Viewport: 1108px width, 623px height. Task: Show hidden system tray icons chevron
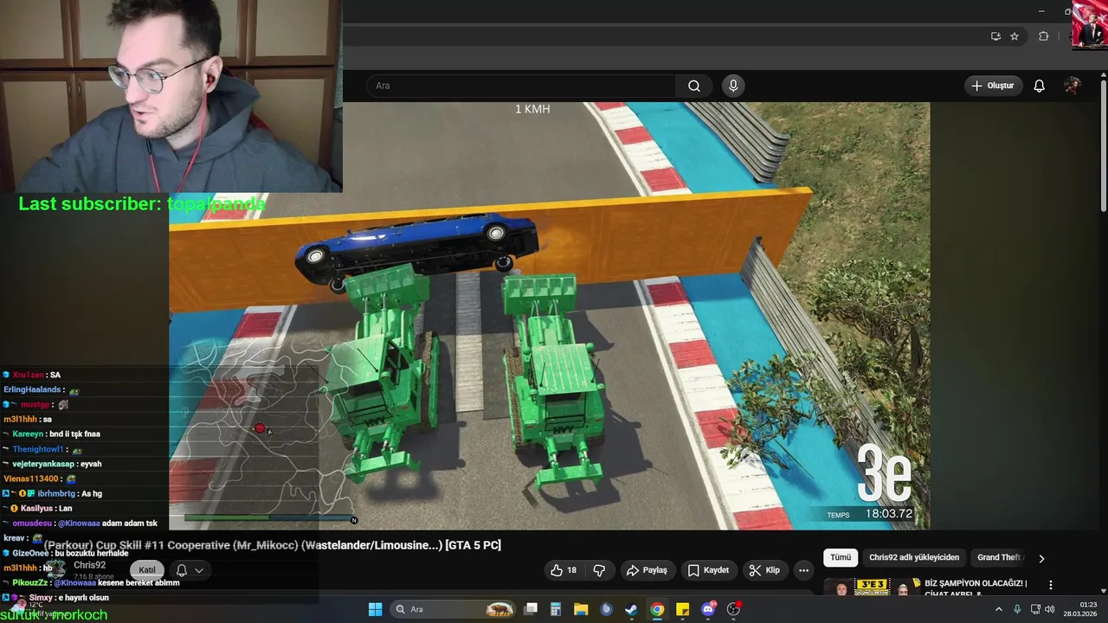(998, 609)
